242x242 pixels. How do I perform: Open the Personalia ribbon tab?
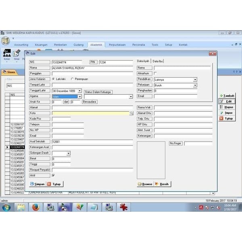click(x=139, y=45)
